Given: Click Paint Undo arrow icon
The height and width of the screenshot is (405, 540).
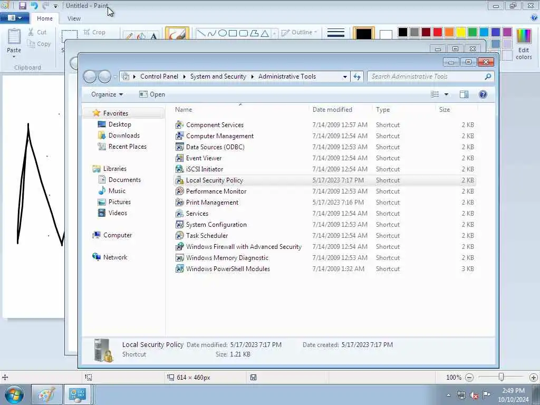Looking at the screenshot, I should pos(34,5).
